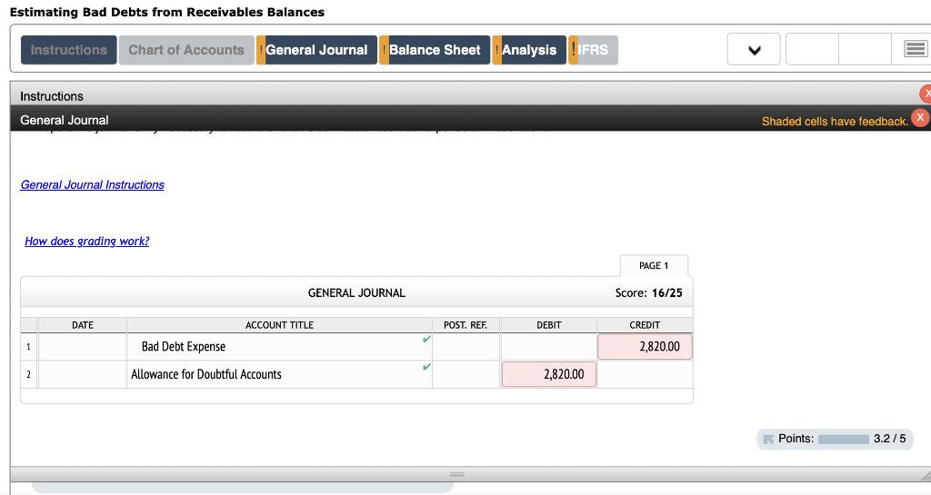
Task: Click the Points progress bar
Action: click(x=843, y=440)
